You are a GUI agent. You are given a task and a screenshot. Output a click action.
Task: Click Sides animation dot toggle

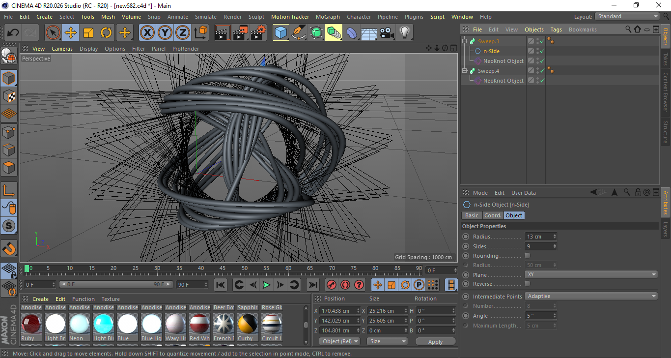click(466, 246)
